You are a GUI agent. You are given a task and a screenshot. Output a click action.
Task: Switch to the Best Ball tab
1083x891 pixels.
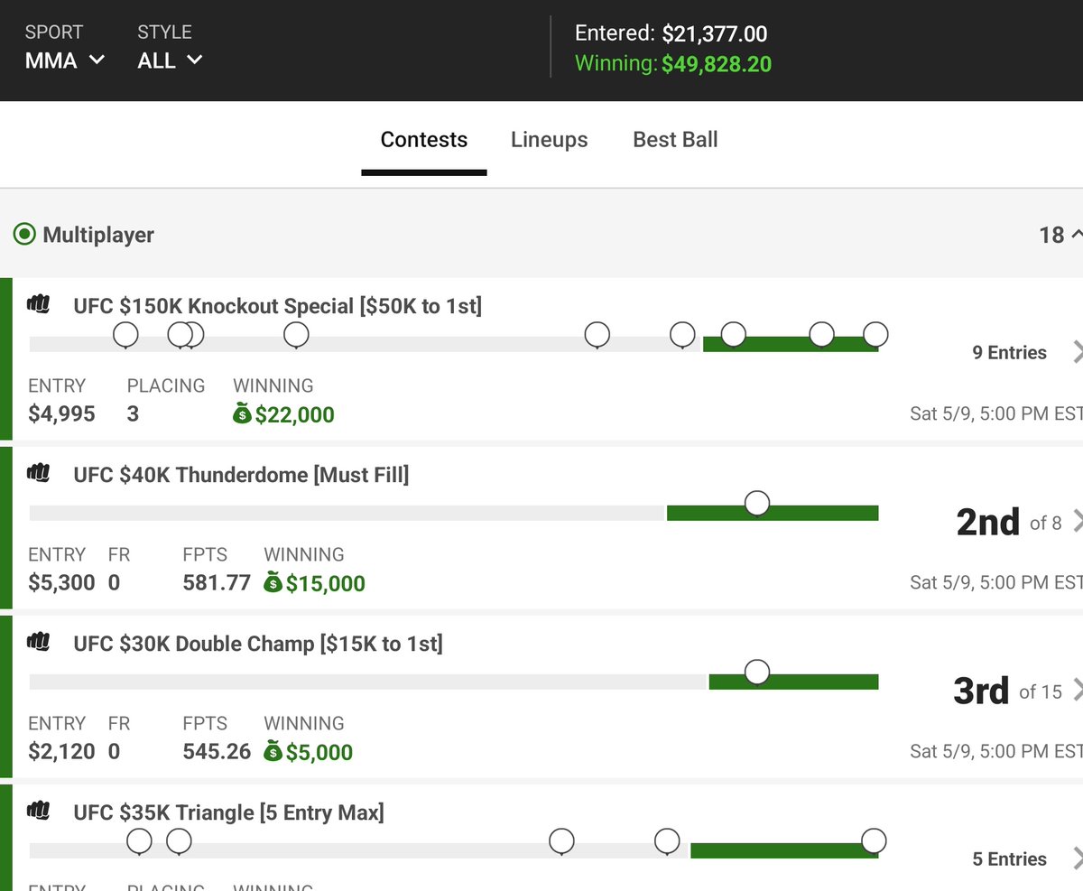[675, 140]
